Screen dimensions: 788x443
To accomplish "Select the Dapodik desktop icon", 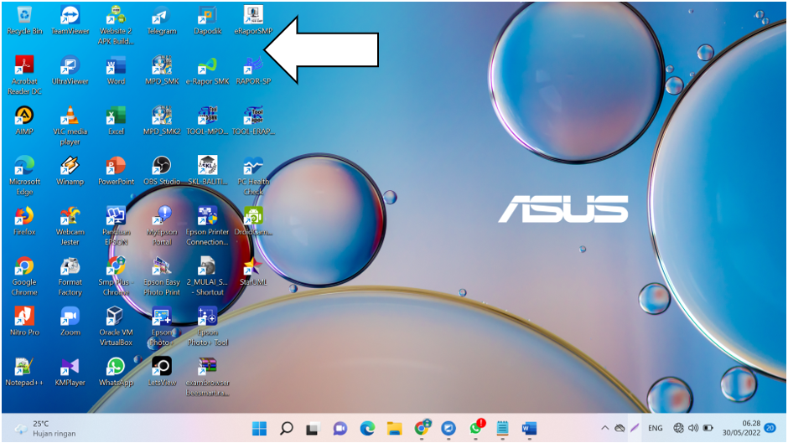I will click(x=207, y=17).
